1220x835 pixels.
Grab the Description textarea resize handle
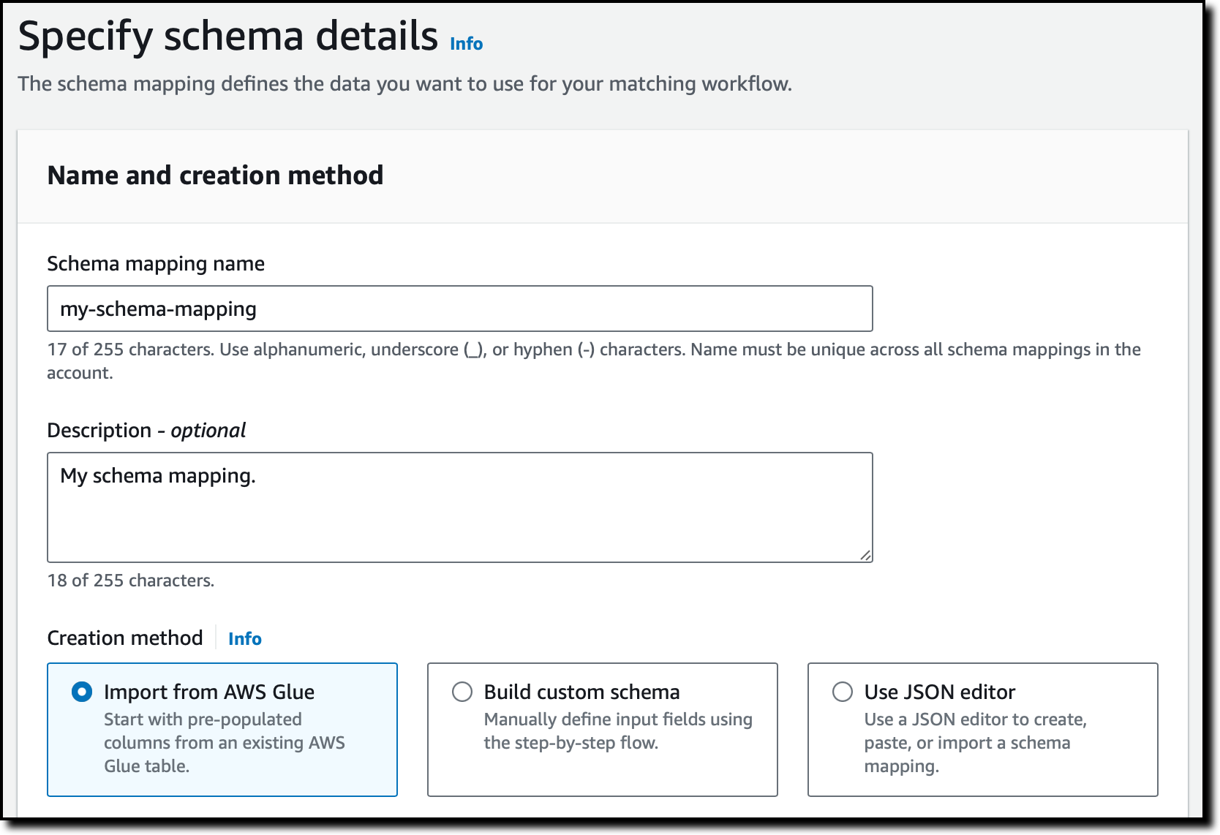point(865,555)
